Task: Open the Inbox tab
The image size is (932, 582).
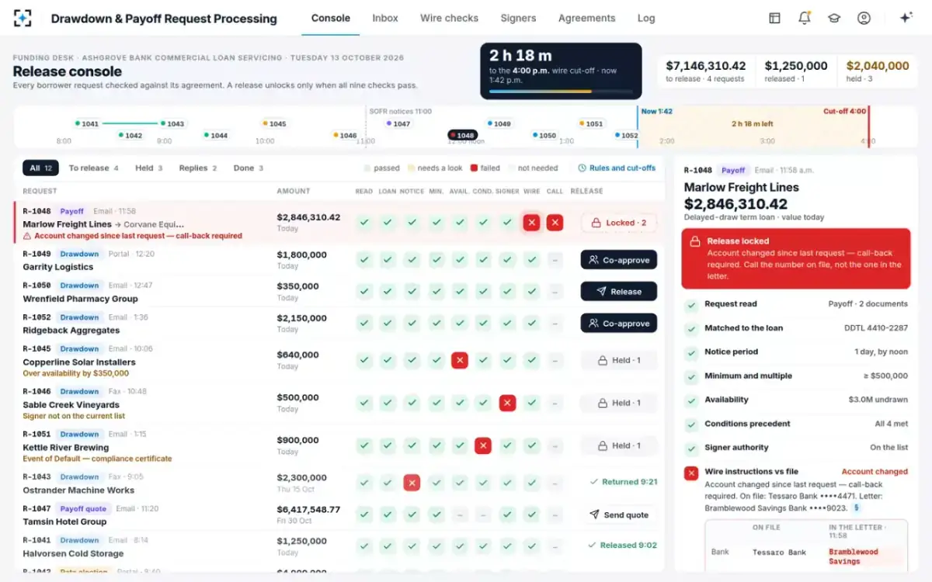Action: (385, 18)
